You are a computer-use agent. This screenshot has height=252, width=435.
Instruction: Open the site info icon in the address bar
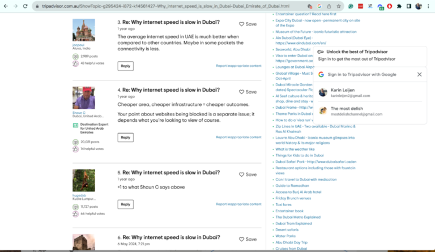pyautogui.click(x=37, y=6)
